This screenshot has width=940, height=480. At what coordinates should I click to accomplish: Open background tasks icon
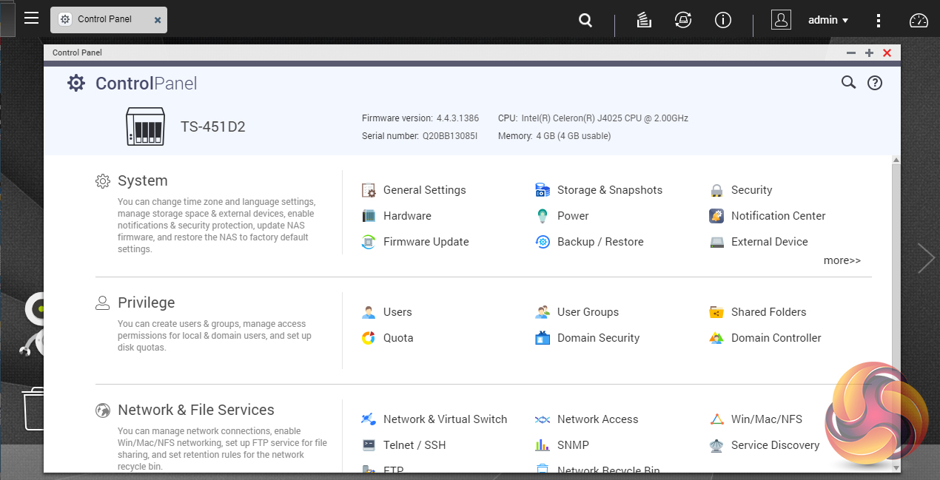click(x=644, y=21)
